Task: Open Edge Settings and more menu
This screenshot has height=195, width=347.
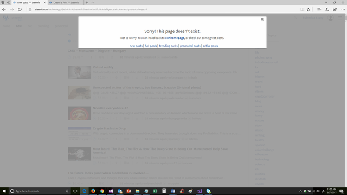Action: (x=343, y=9)
